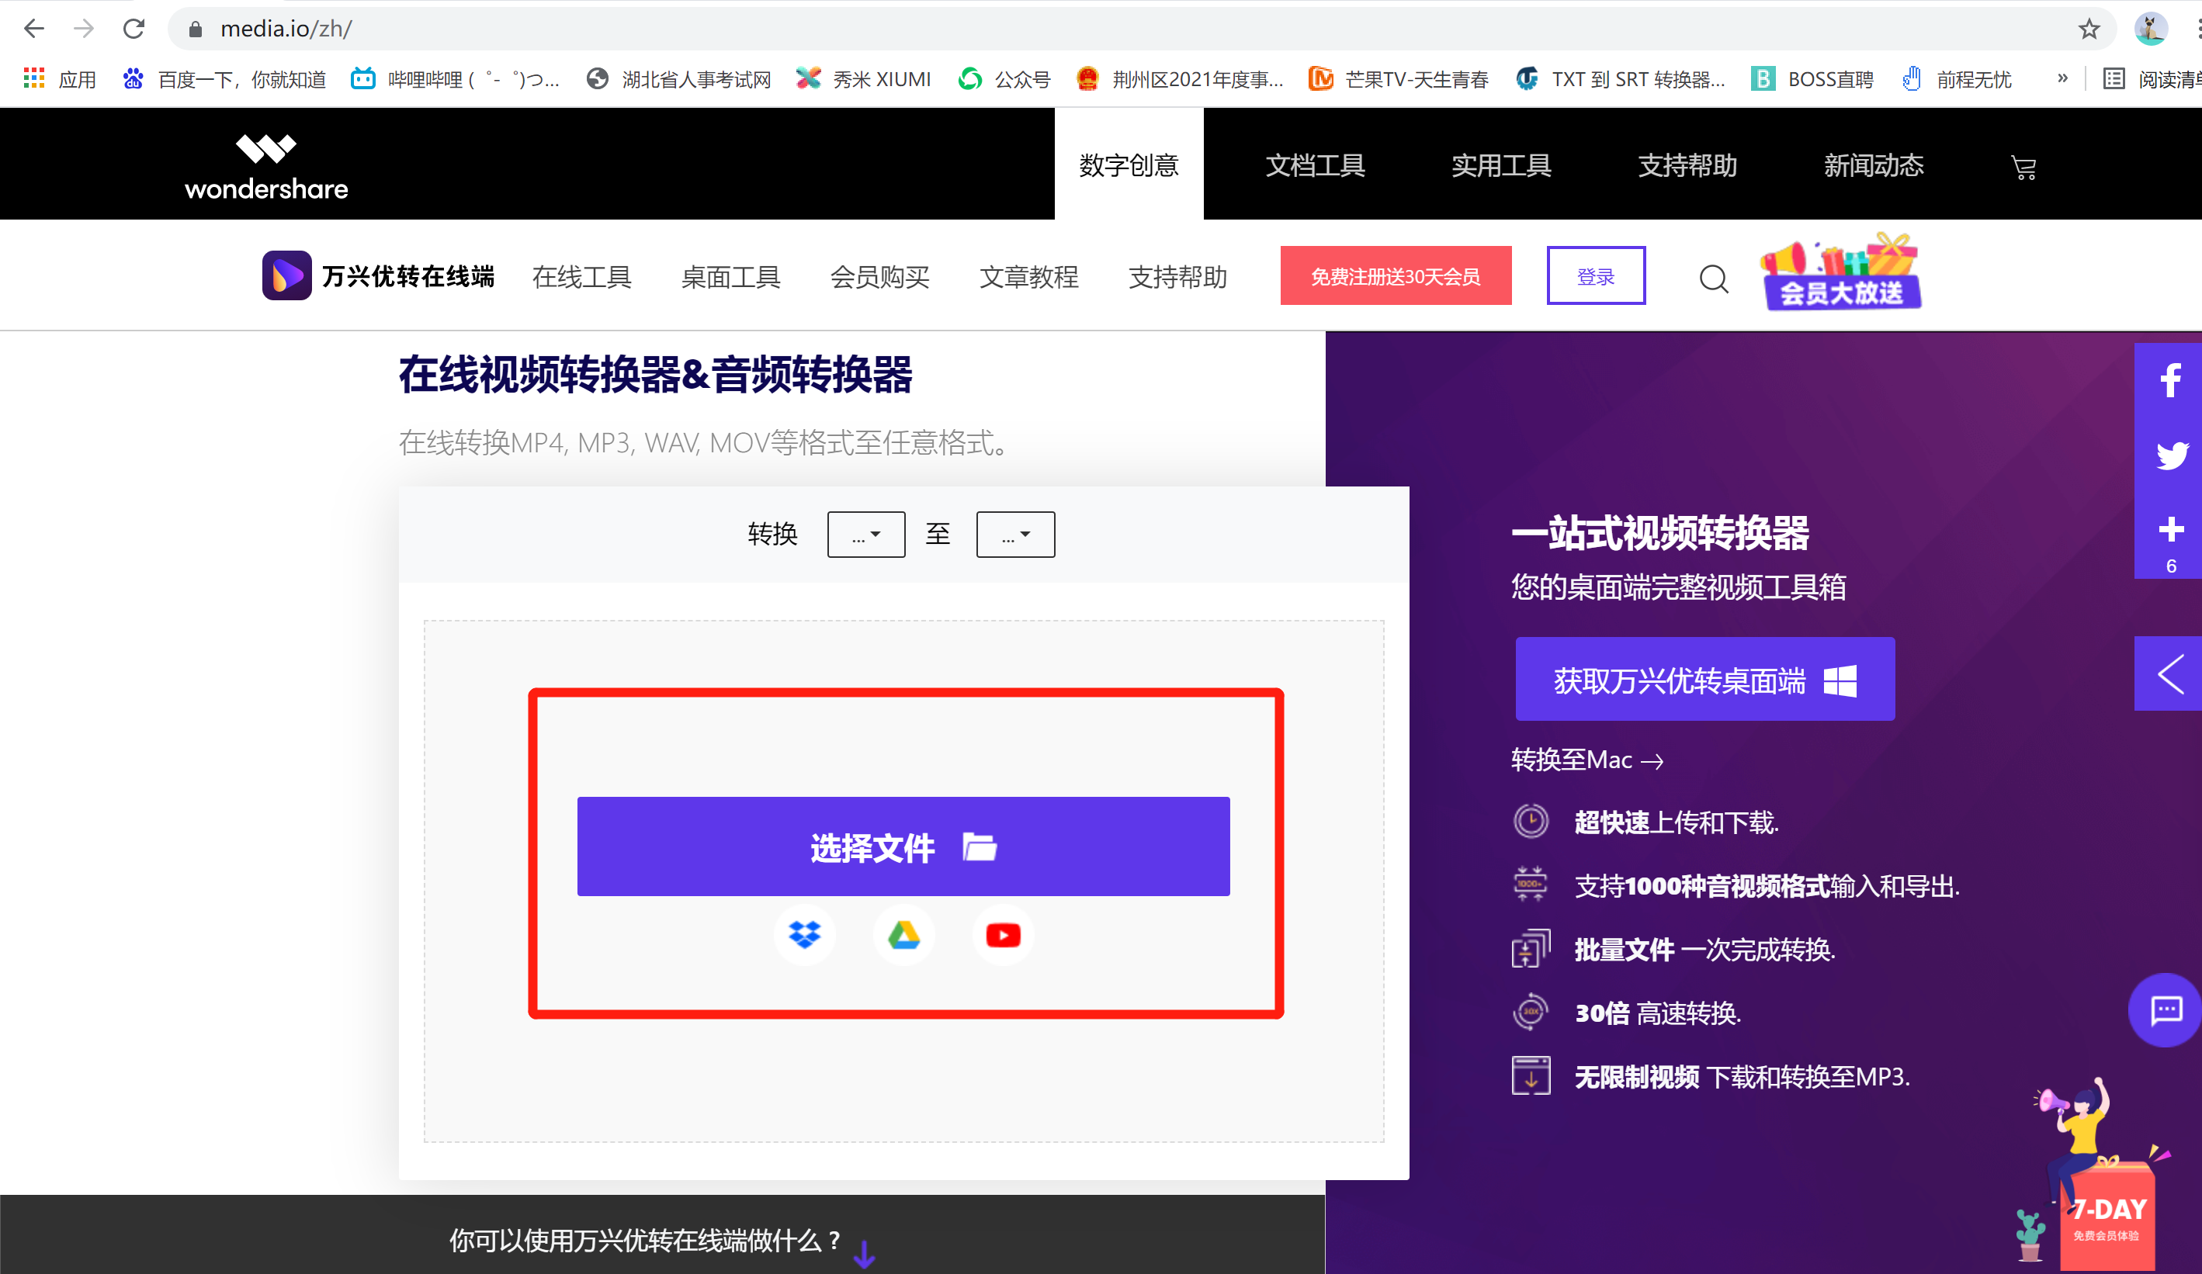Open the site search

[x=1713, y=278]
